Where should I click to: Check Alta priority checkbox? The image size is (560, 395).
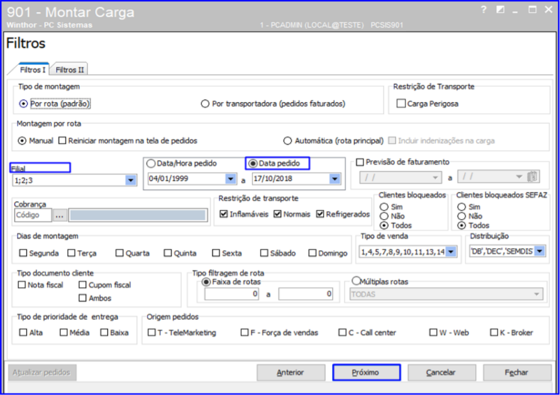(23, 332)
